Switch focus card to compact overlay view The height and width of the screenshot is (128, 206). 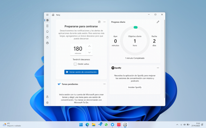(99, 22)
